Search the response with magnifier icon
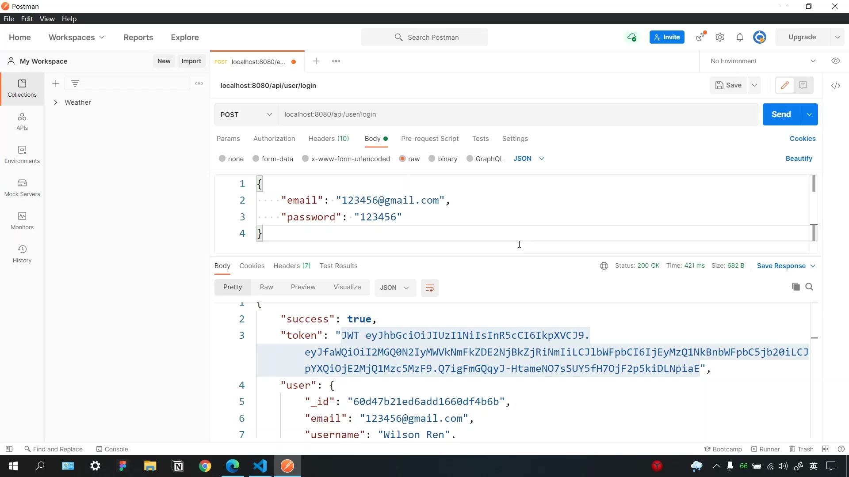The width and height of the screenshot is (849, 477). (x=809, y=287)
